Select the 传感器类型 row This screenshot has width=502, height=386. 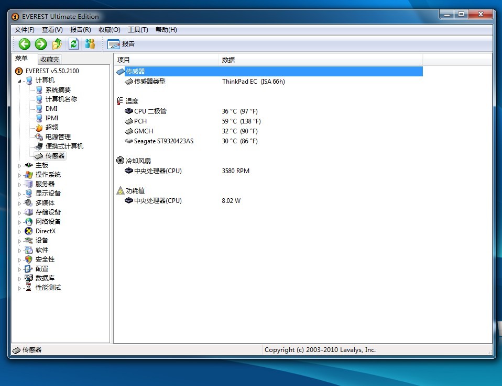pos(269,82)
